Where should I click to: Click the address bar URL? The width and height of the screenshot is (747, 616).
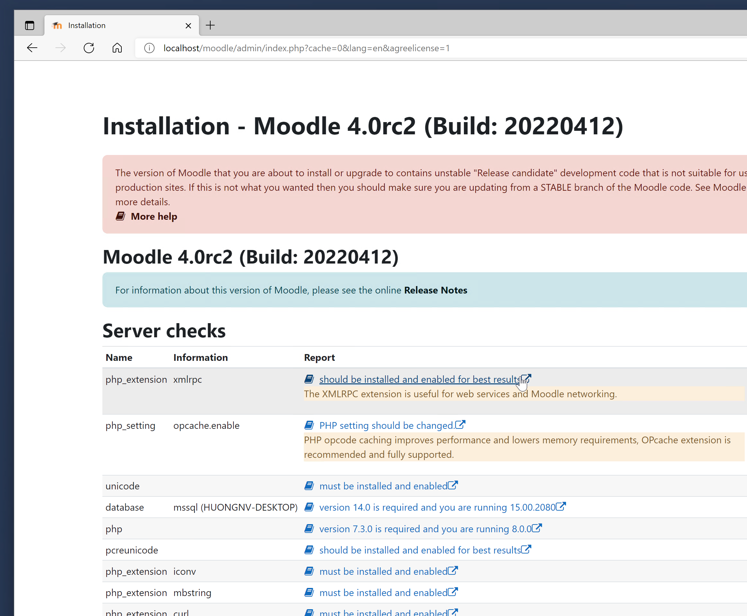click(306, 48)
